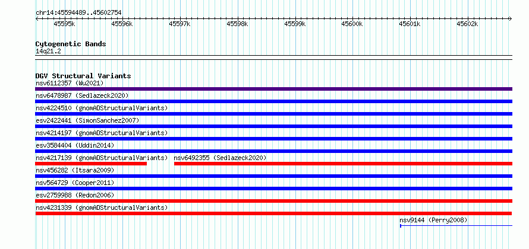Image resolution: width=529 pixels, height=249 pixels.
Task: Click the 14q21.2 cytogenetic band line
Action: [x=273, y=58]
